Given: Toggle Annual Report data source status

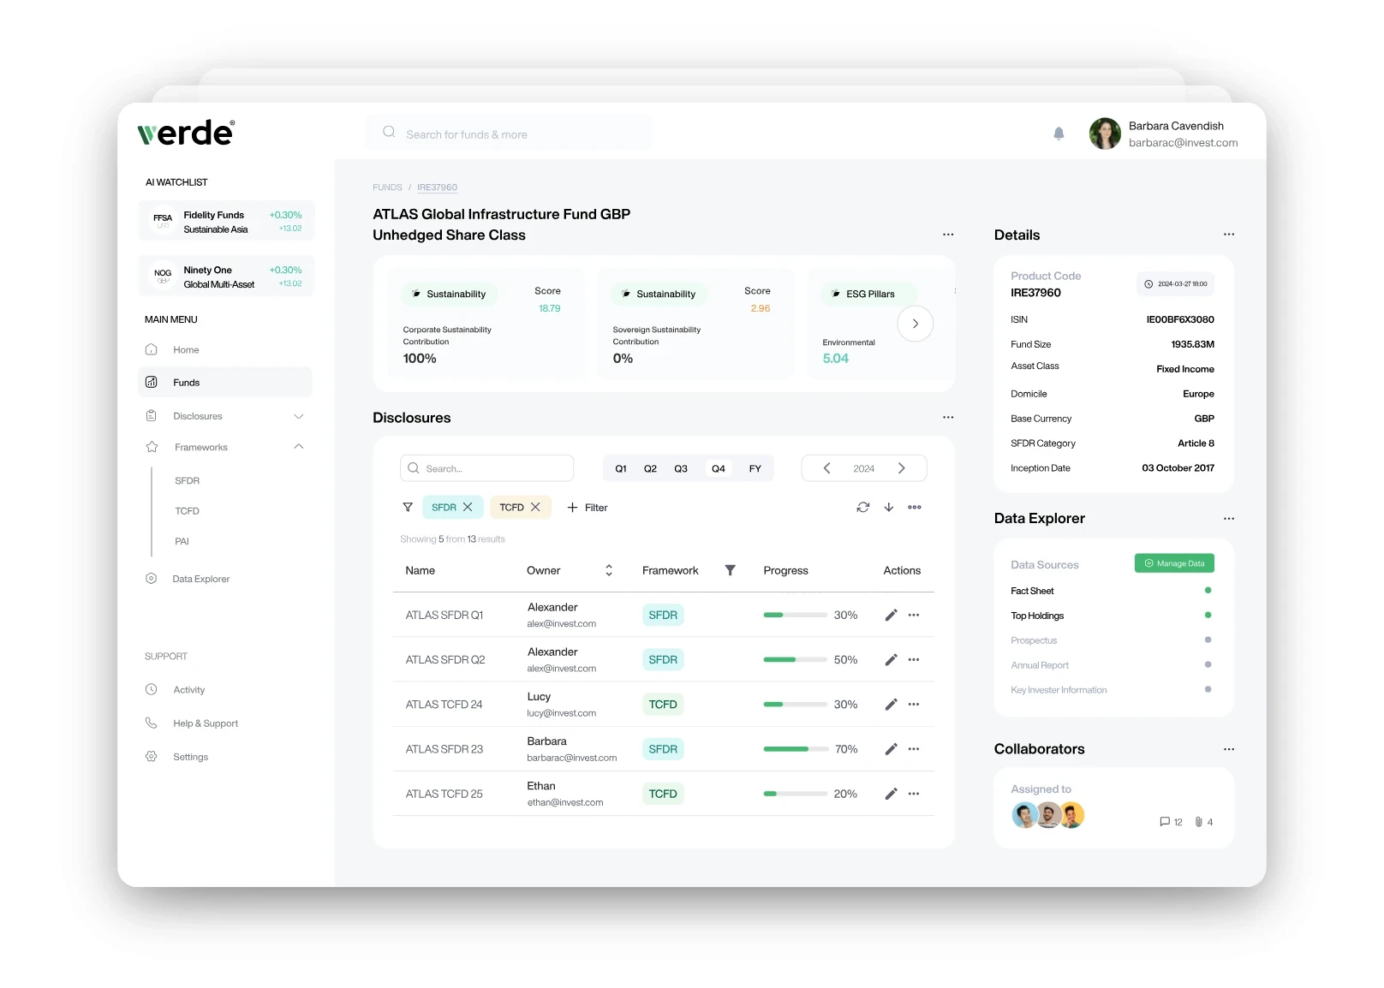Looking at the screenshot, I should 1208,665.
